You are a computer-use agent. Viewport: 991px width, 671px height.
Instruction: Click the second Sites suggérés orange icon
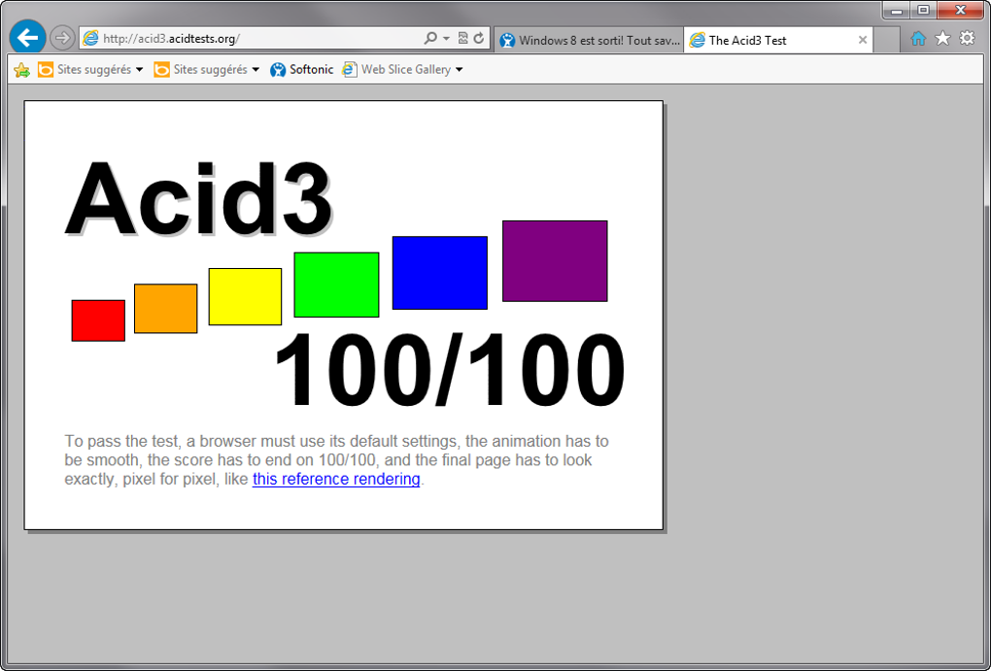[162, 70]
